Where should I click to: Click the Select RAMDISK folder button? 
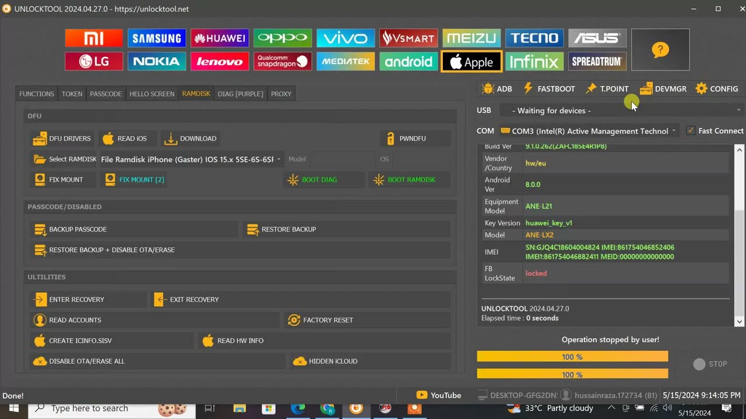pyautogui.click(x=65, y=159)
